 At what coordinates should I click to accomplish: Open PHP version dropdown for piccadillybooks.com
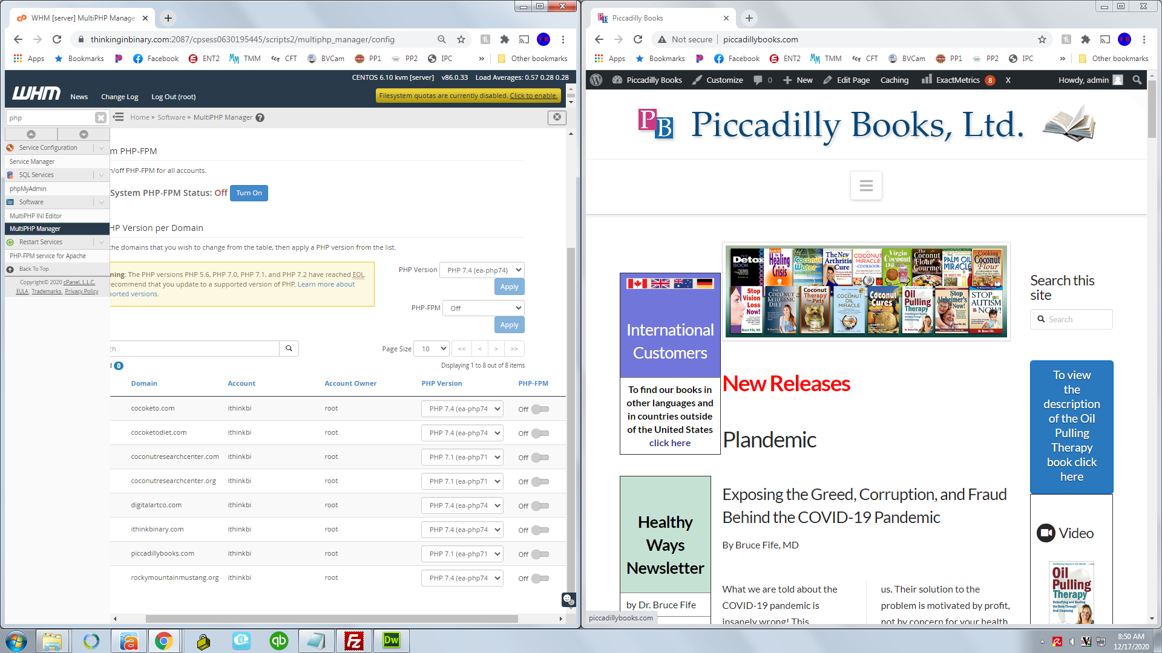(462, 554)
